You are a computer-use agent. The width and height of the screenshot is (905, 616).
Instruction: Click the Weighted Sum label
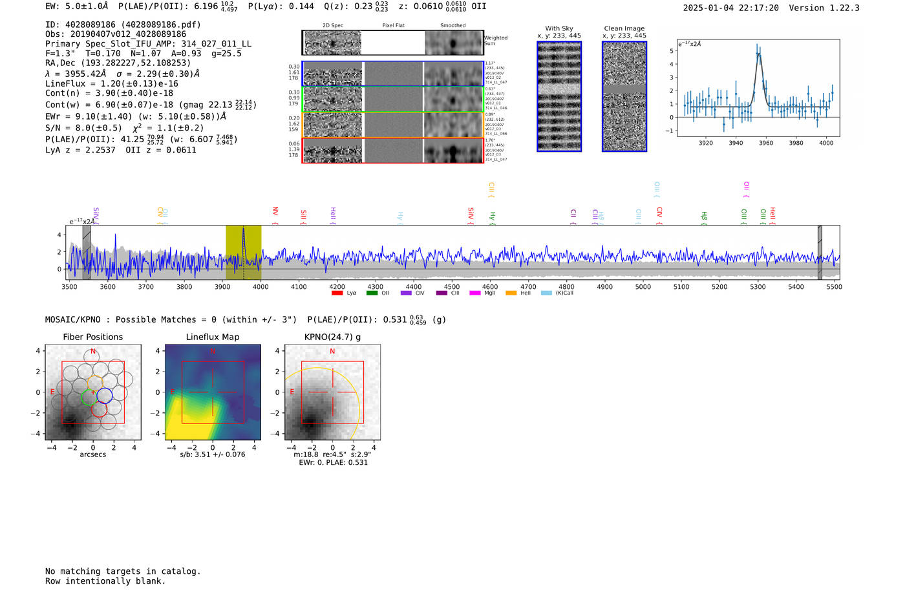[496, 41]
